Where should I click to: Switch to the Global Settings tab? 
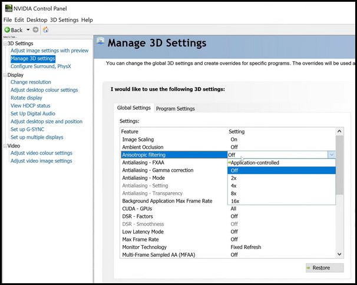[x=134, y=108]
